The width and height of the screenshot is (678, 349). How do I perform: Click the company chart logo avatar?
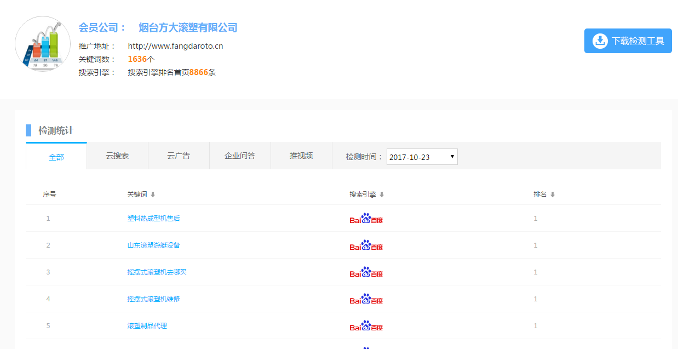43,44
